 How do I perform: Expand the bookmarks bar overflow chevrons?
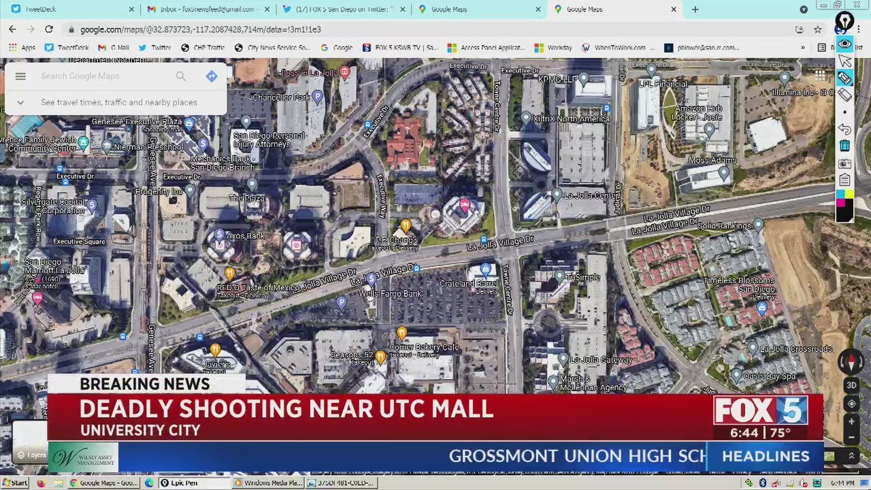pos(802,48)
